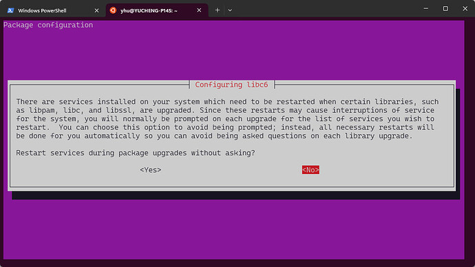Switch to the Windows PowerShell tab
This screenshot has width=475, height=267.
coord(53,10)
